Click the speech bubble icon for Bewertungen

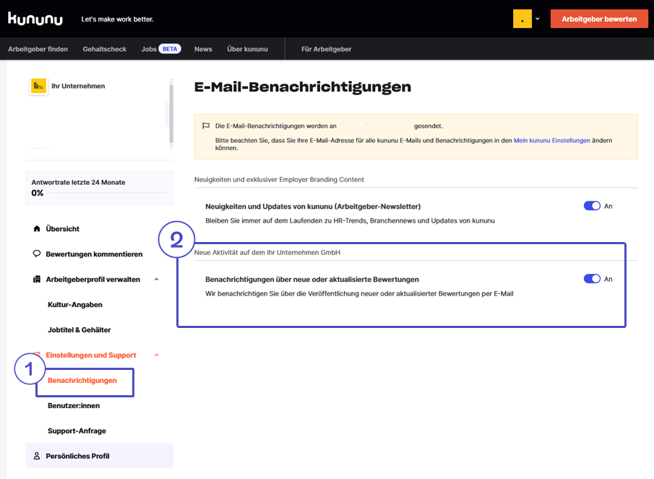pyautogui.click(x=37, y=254)
